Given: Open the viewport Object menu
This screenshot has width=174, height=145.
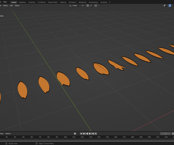Looking at the screenshot, I should (x=17, y=6).
